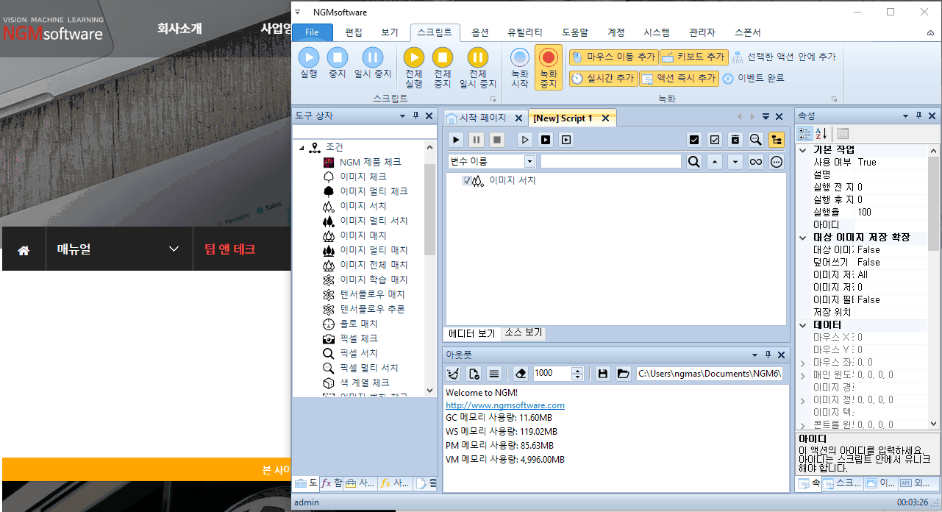Switch to the 소스 보기 tab
The image size is (942, 512).
click(x=523, y=333)
